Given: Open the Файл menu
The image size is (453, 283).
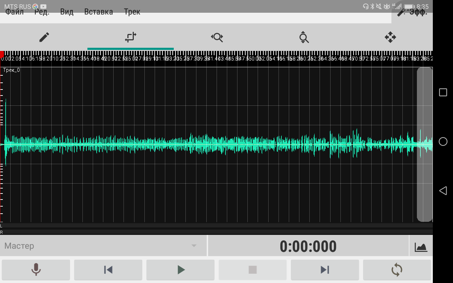Looking at the screenshot, I should tap(15, 12).
